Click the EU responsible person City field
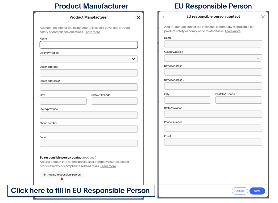This screenshot has height=203, width=278. pos(188,100)
